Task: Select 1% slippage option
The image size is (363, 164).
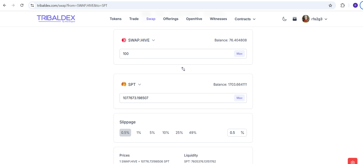Action: [x=139, y=133]
